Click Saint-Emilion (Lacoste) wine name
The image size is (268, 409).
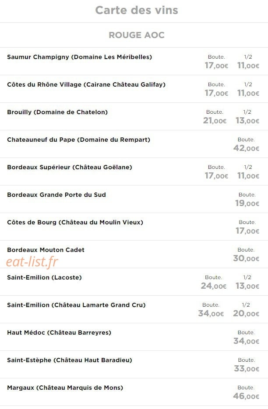44,277
